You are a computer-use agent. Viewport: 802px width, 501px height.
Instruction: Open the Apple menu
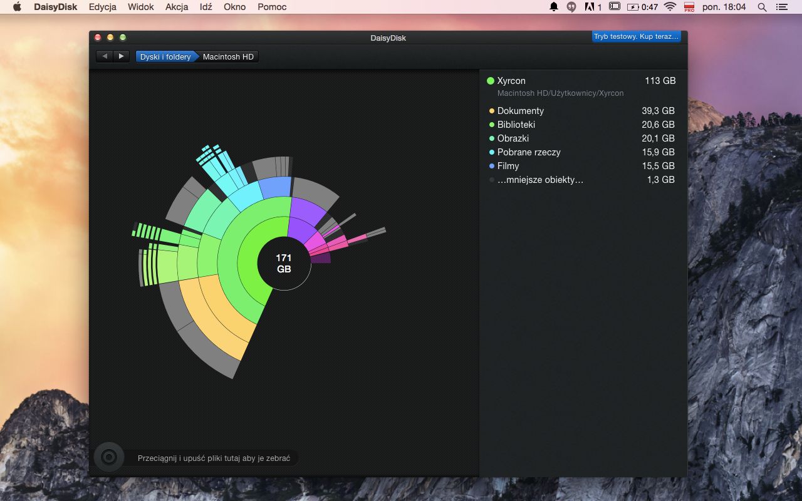[17, 7]
